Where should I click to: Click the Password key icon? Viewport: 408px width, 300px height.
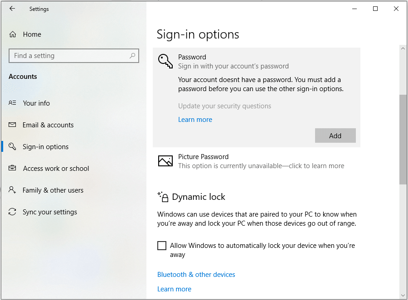coord(165,61)
